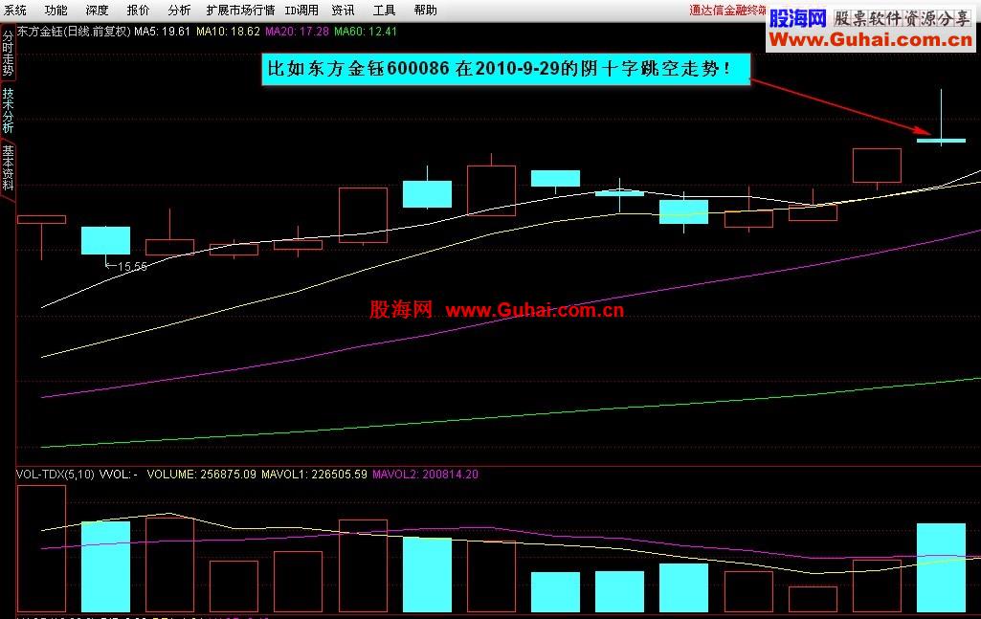
Task: Select the cyan candle above the 15.55 label
Action: 105,240
